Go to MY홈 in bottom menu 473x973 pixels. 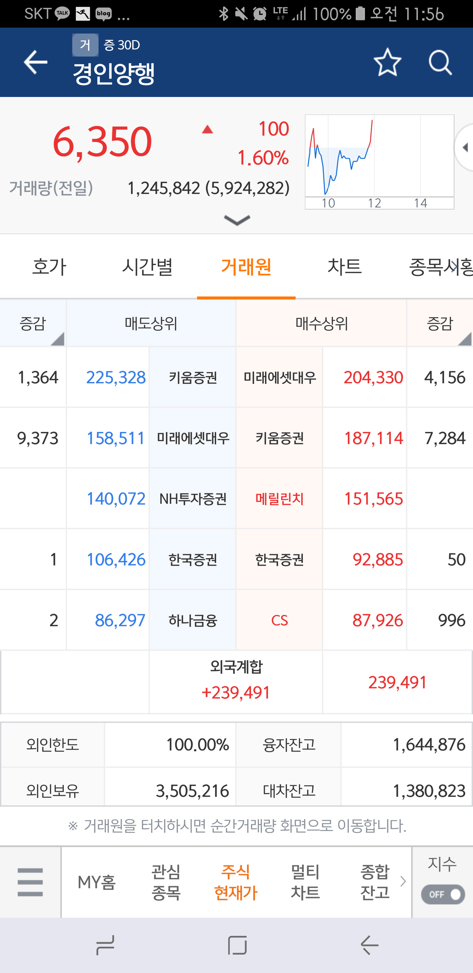(97, 882)
